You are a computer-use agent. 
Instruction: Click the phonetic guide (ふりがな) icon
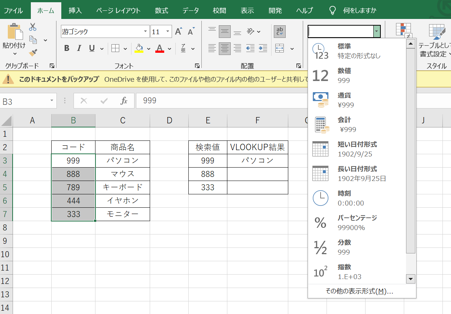pos(183,48)
